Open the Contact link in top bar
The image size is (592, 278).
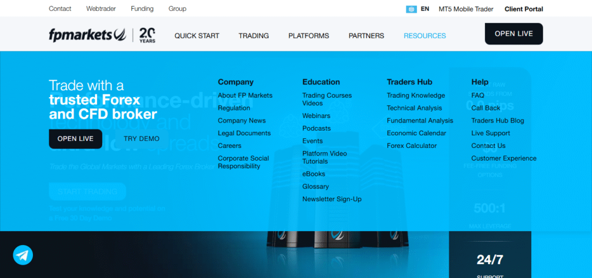60,9
